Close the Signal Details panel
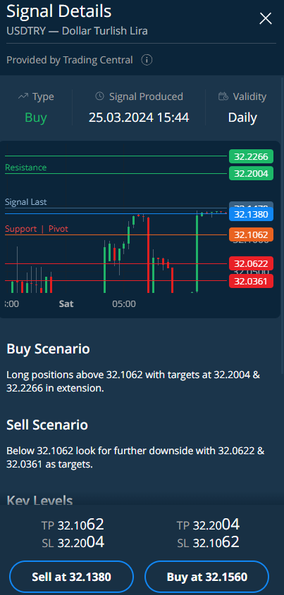284x595 pixels. (266, 18)
